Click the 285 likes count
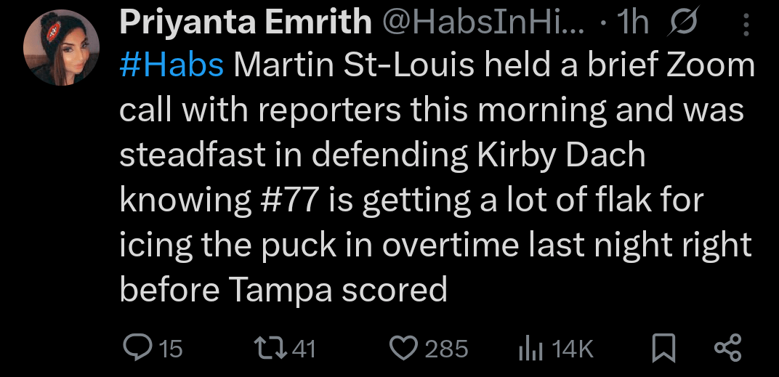The height and width of the screenshot is (377, 779). [446, 349]
